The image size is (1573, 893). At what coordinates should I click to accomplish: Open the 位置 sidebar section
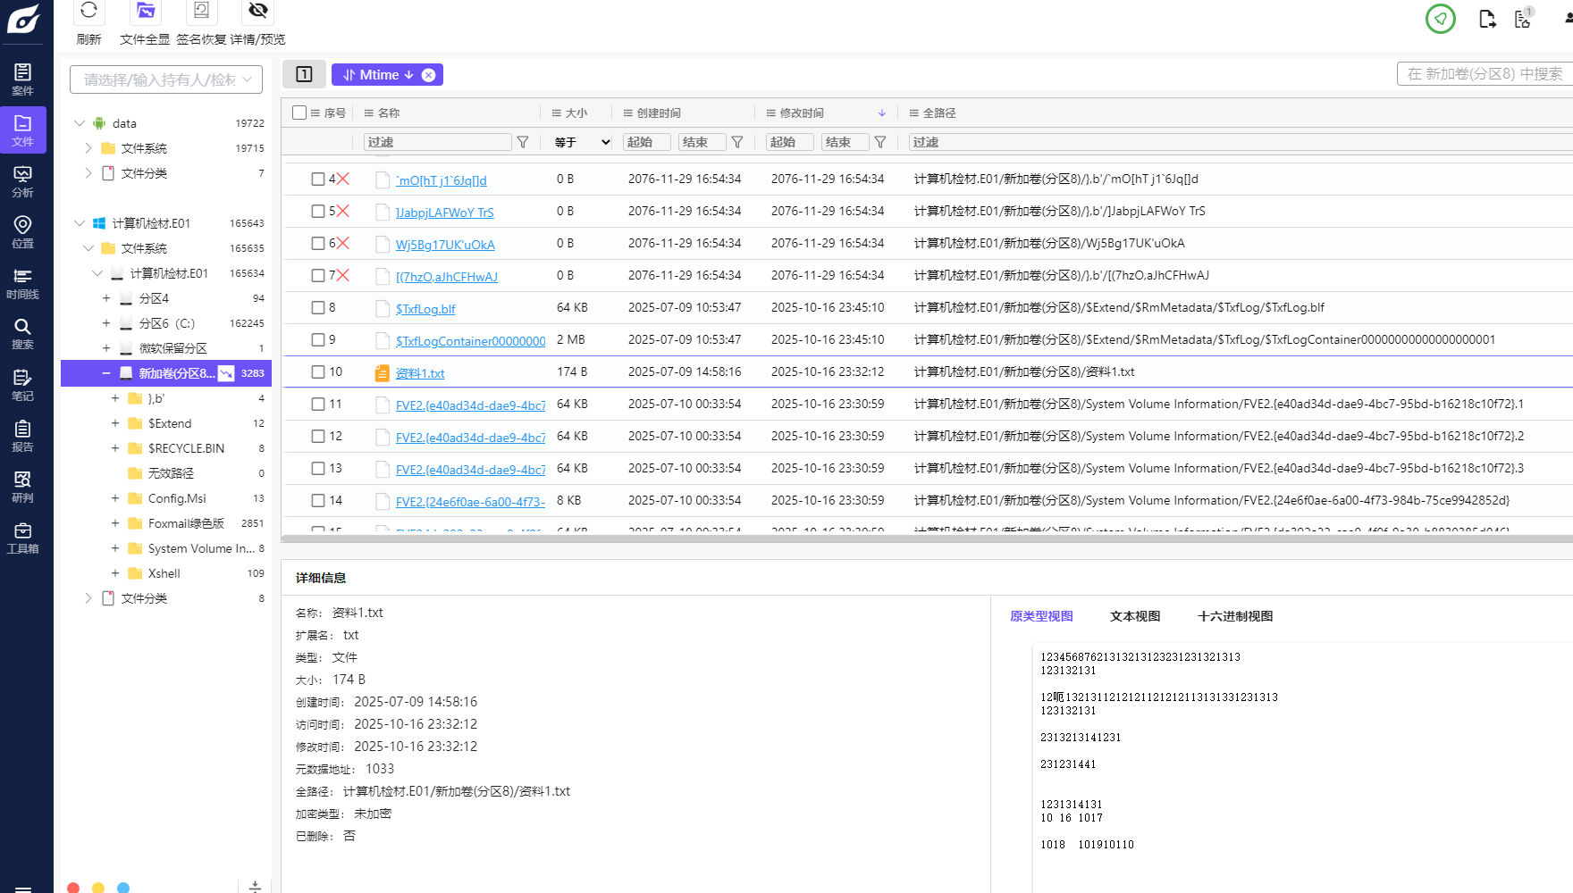22,232
